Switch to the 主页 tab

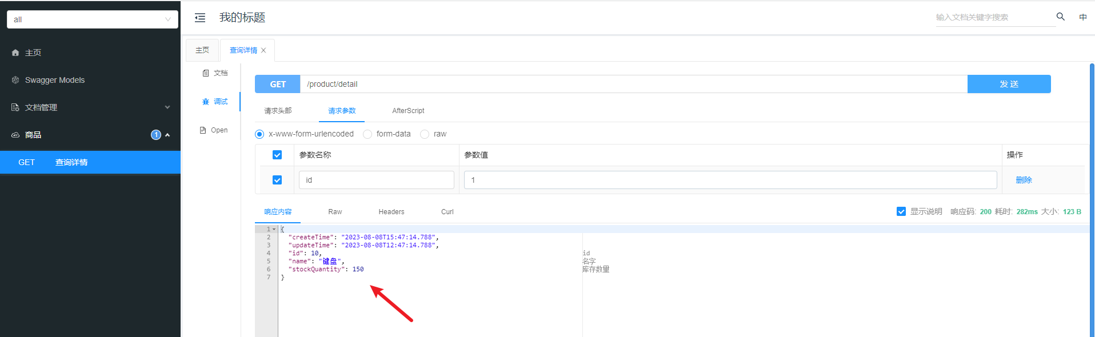[202, 50]
